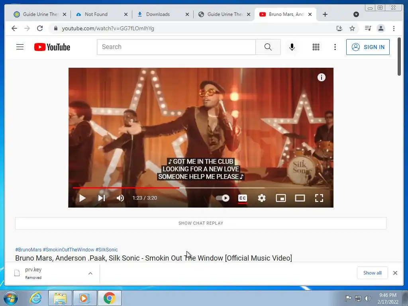Open the Windows Start menu
The image size is (408, 306).
11,298
